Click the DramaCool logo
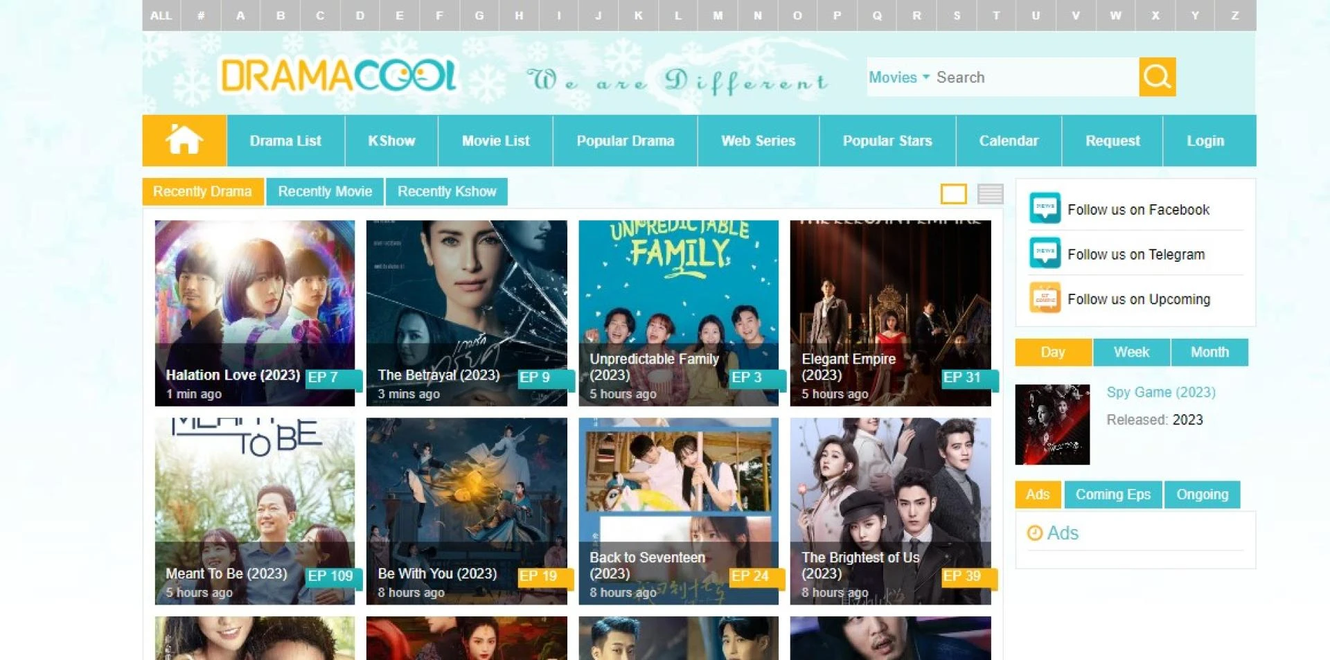The image size is (1330, 660). [x=338, y=75]
